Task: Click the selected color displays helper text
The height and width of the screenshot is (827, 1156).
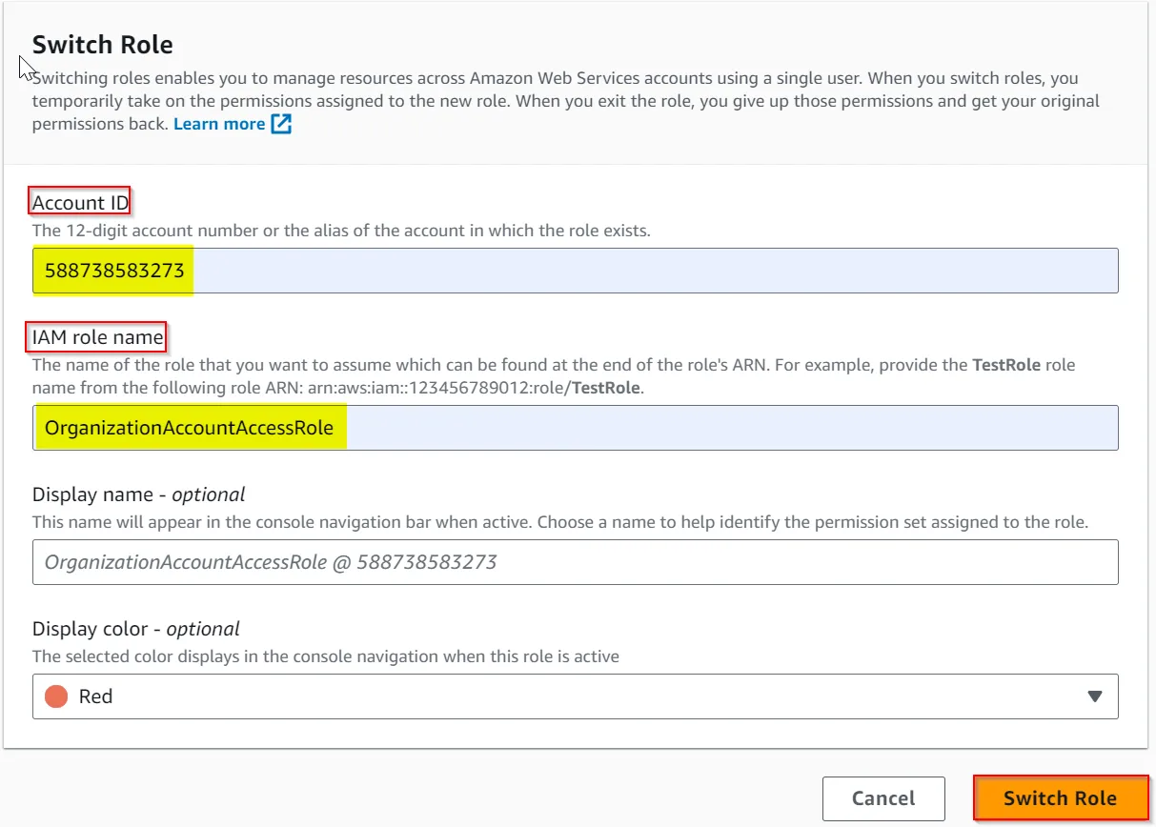Action: pyautogui.click(x=325, y=656)
